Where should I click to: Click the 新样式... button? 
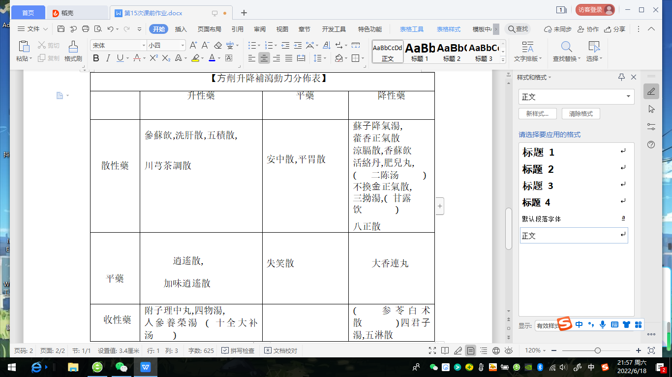537,113
